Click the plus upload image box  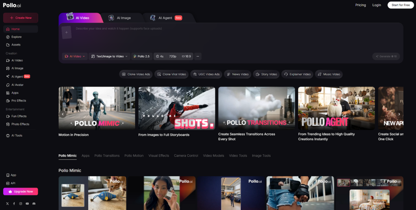pyautogui.click(x=67, y=32)
